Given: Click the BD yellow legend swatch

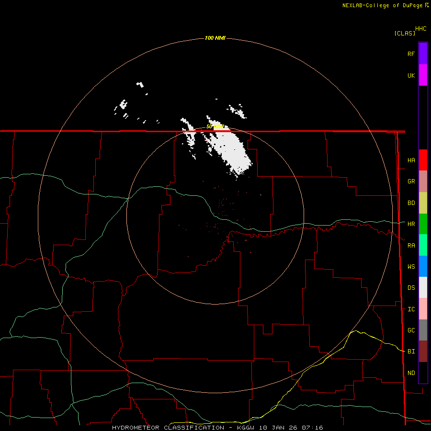Looking at the screenshot, I should coord(423,203).
